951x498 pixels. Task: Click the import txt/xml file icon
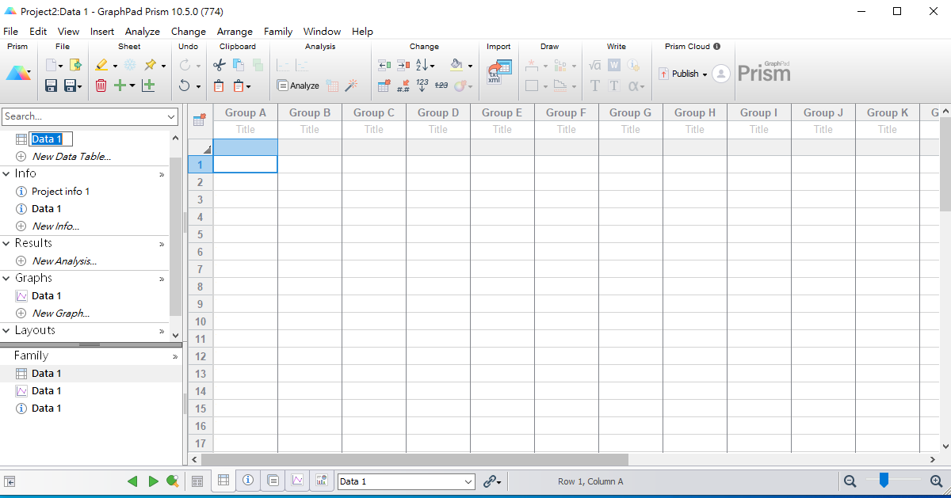(x=499, y=73)
